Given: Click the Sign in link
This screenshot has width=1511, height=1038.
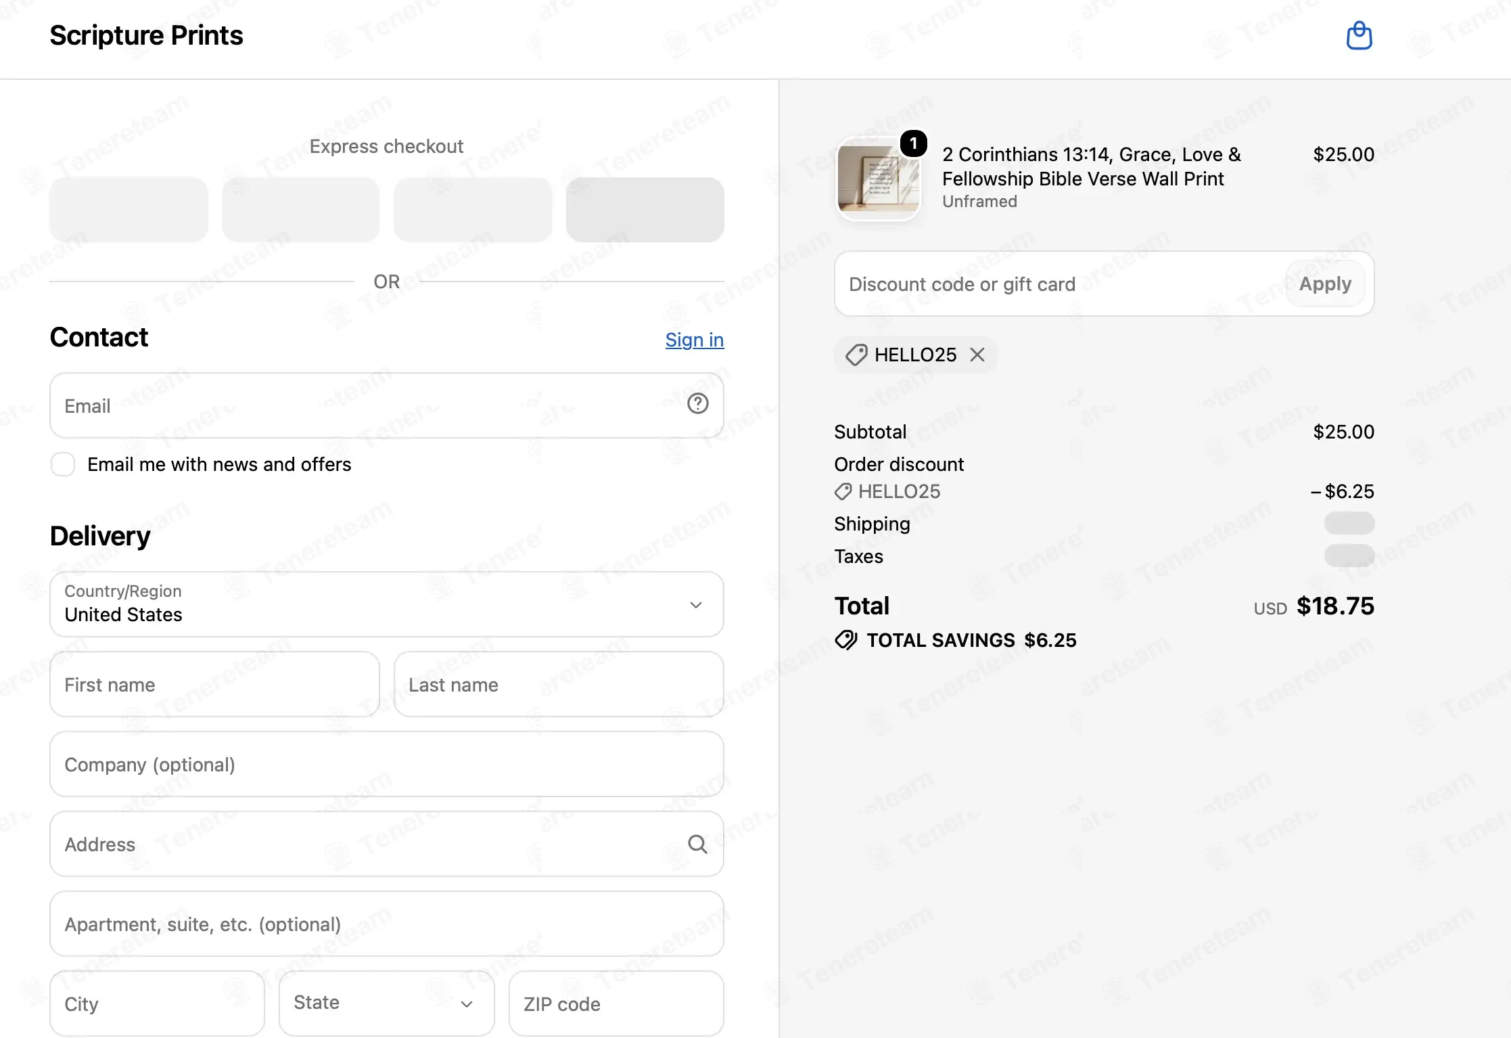Looking at the screenshot, I should click(x=695, y=340).
